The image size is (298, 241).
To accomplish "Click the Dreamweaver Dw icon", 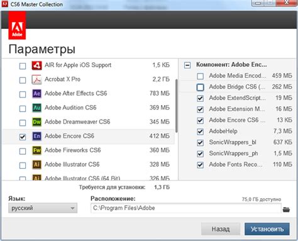I will coord(36,122).
